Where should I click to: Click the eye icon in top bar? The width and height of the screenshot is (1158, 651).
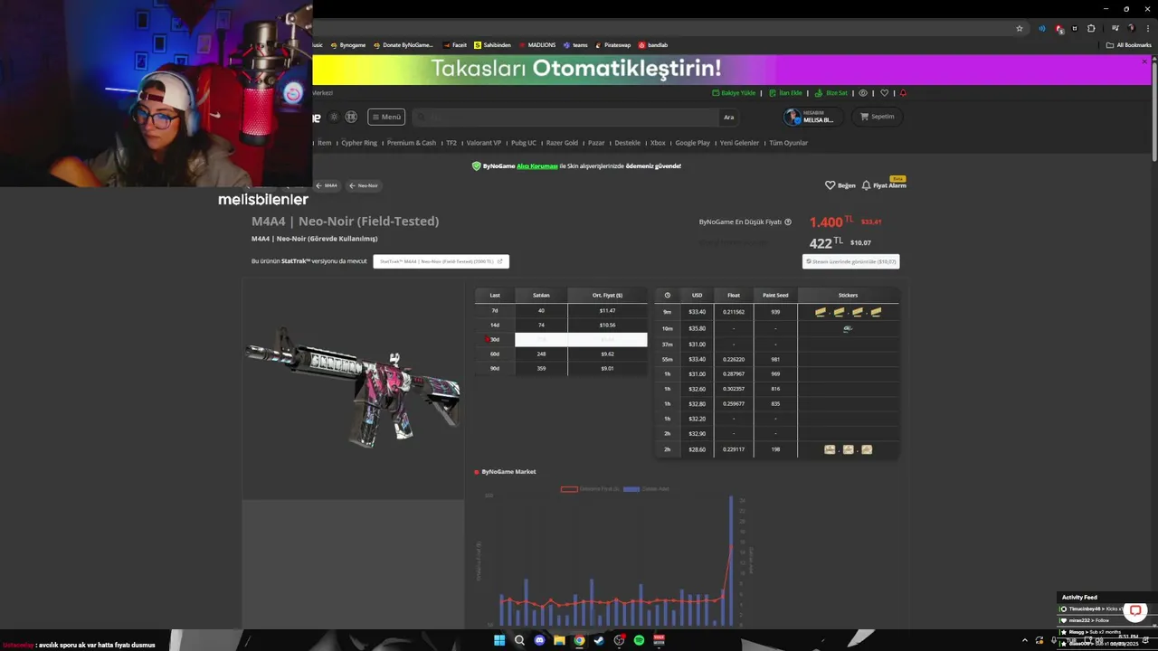(863, 92)
